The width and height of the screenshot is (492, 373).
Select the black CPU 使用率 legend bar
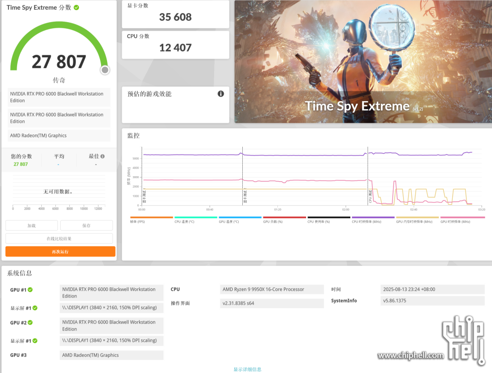click(x=329, y=217)
